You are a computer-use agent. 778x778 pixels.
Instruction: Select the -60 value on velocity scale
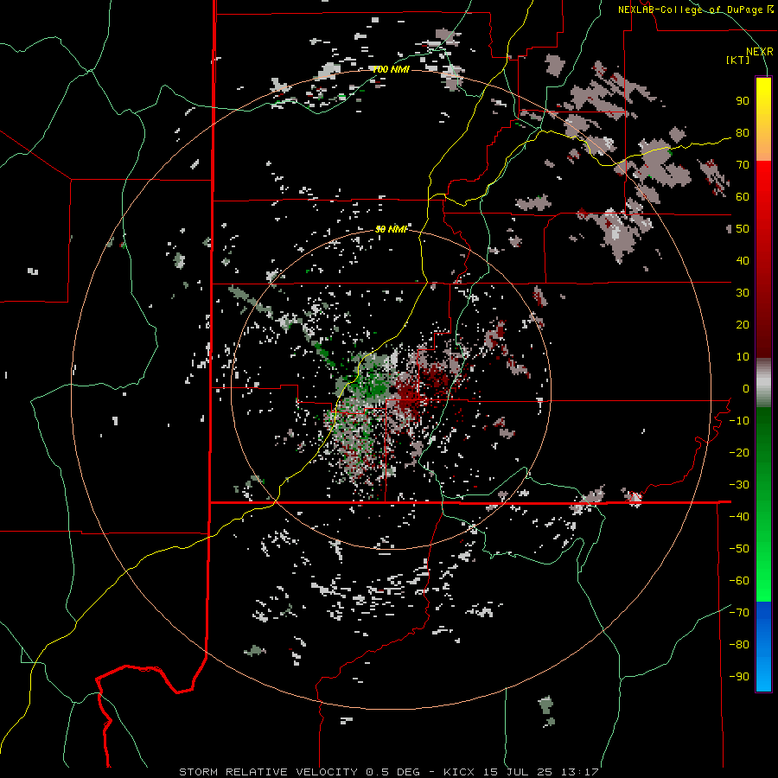739,581
